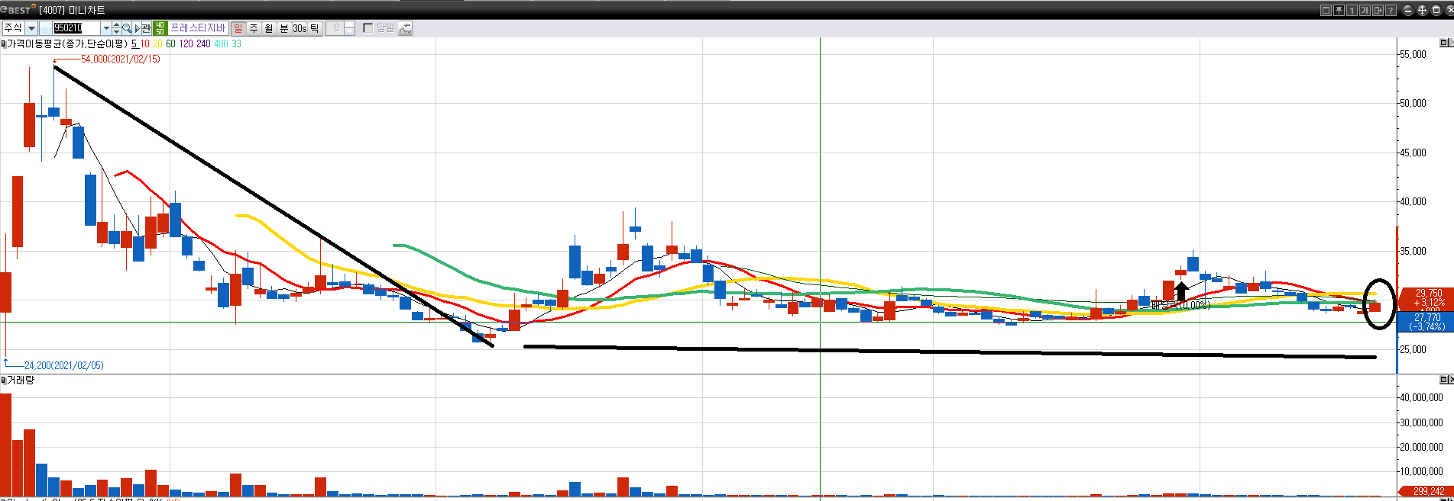This screenshot has height=501, width=1454.
Task: Maximize the price chart pane icon
Action: (x=1443, y=43)
